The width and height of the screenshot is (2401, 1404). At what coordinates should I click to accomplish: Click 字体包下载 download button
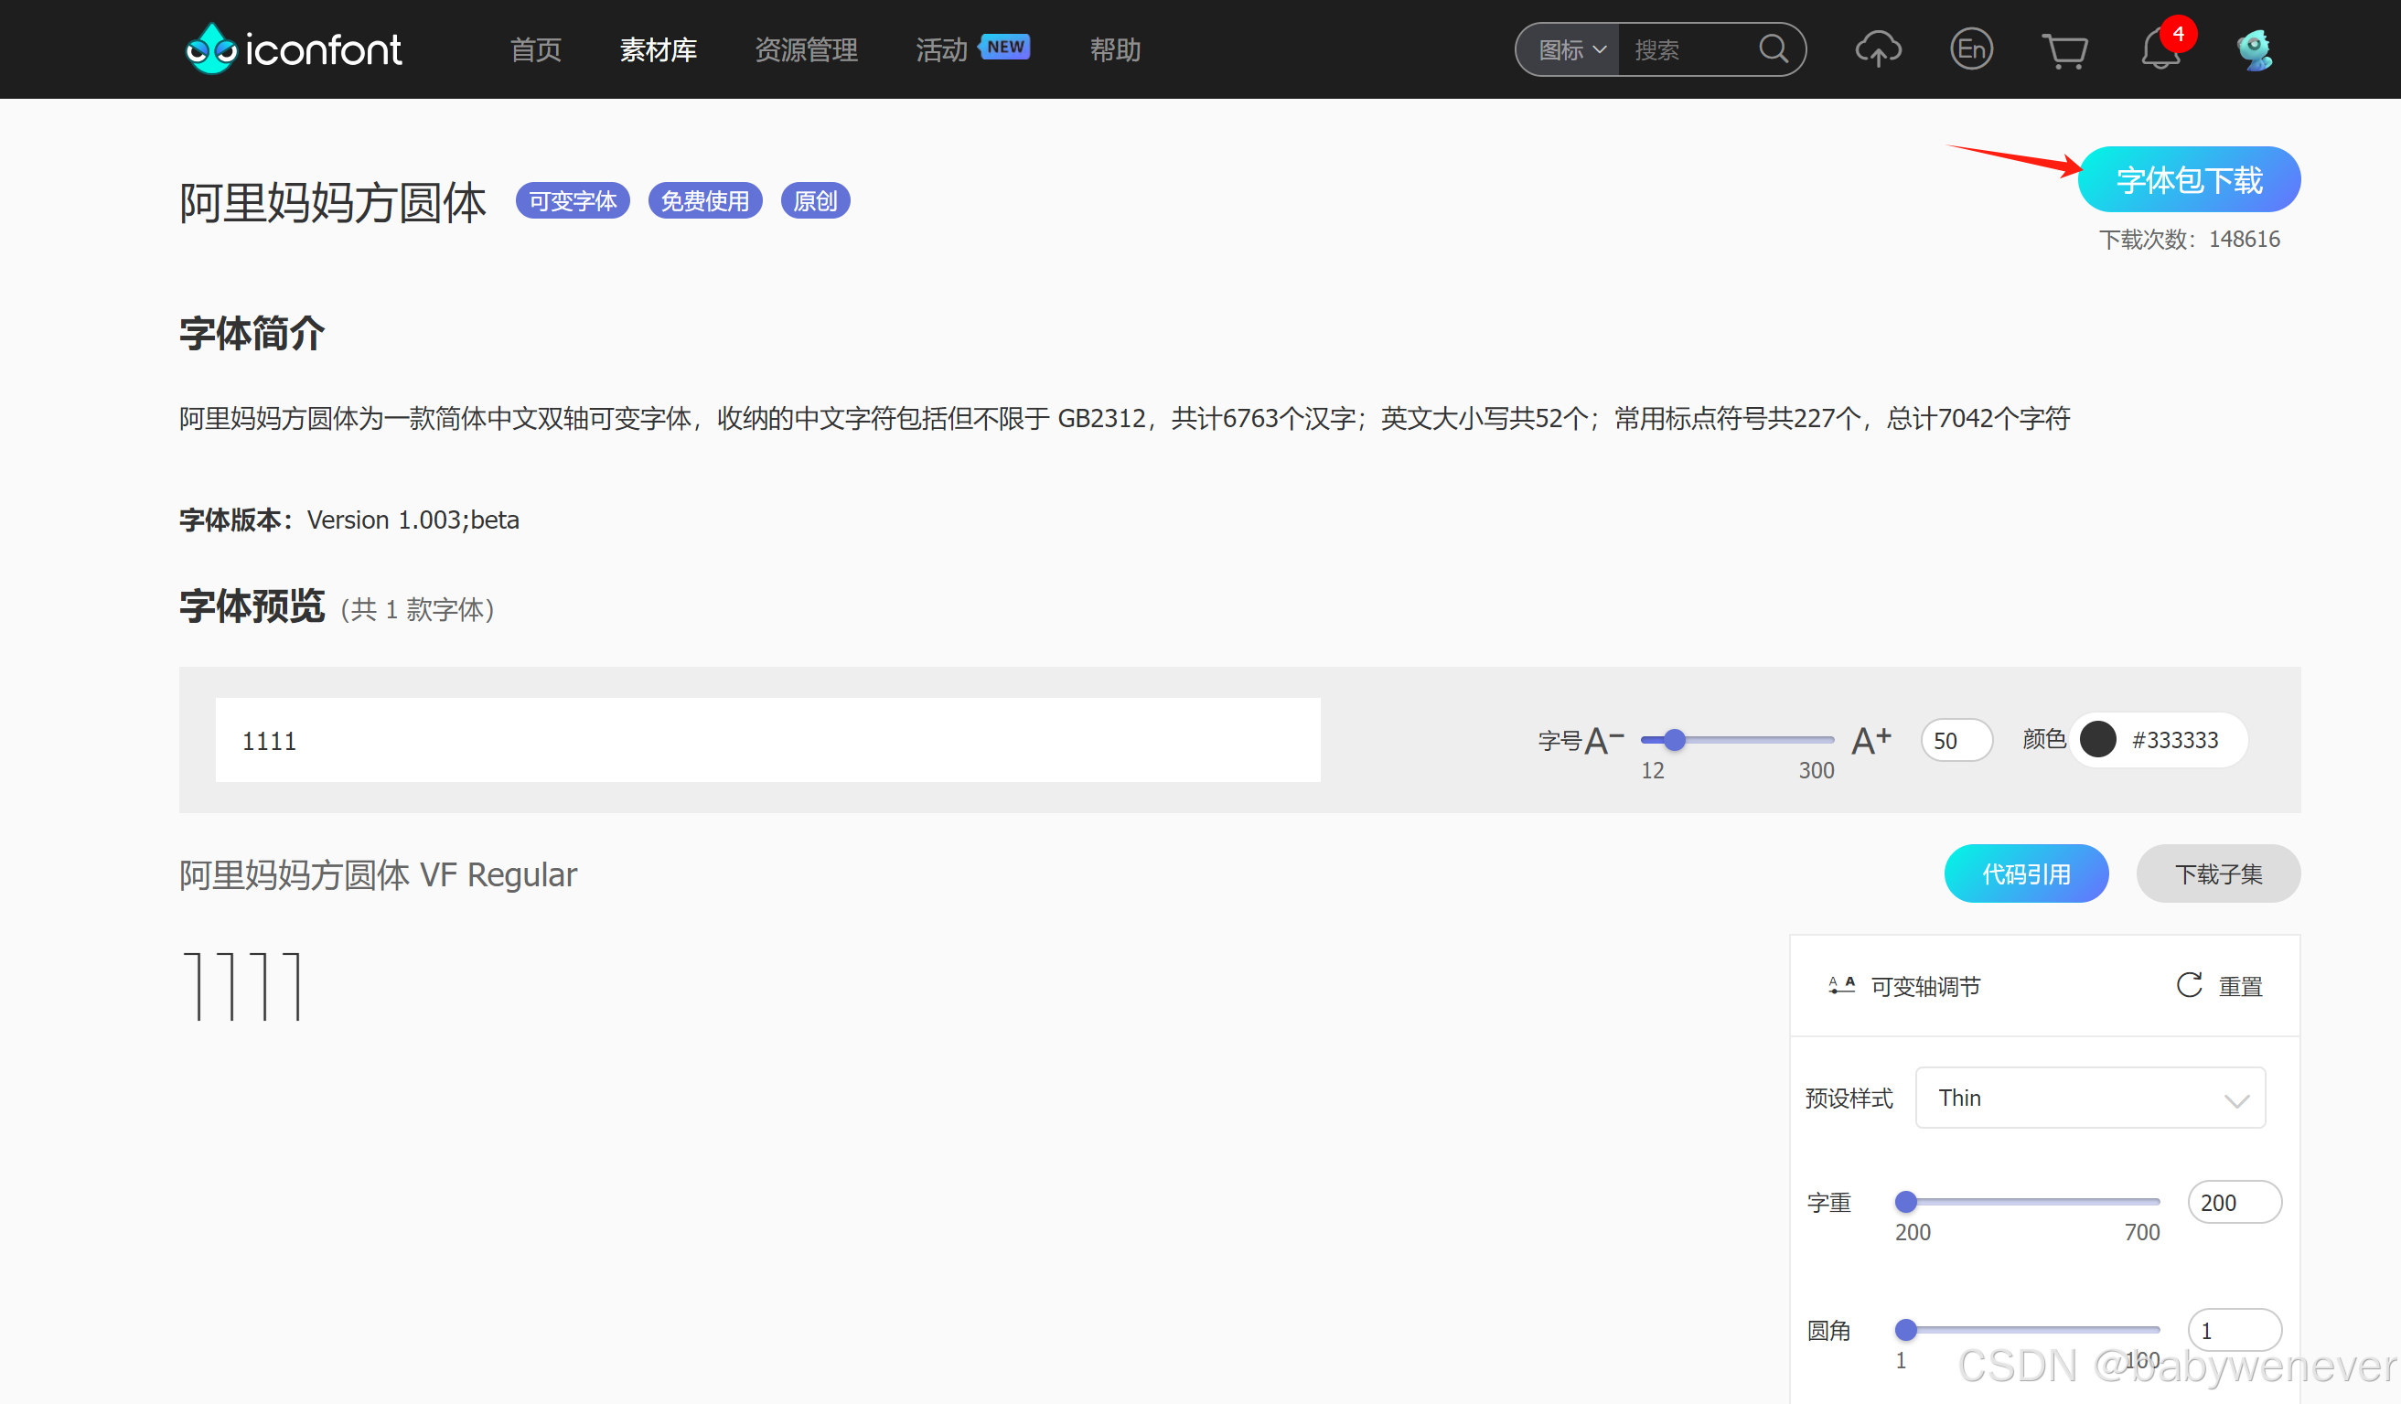(2189, 180)
